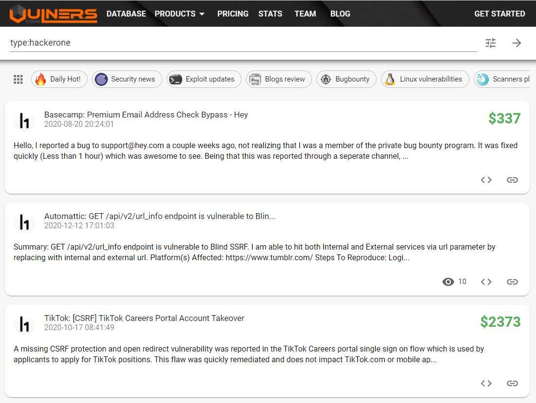The height and width of the screenshot is (403, 536).
Task: Click the eye views icon on Automattic card
Action: click(448, 282)
